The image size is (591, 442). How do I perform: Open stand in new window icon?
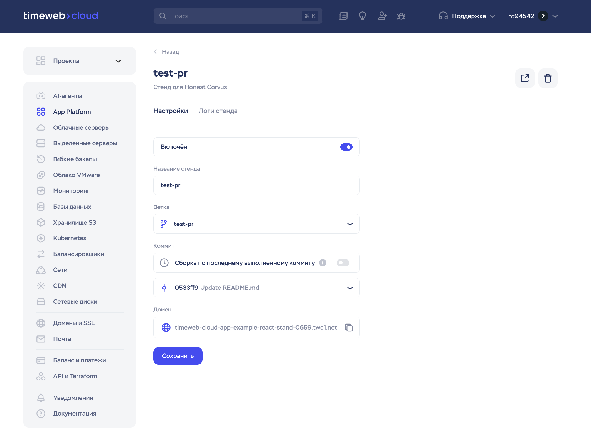(525, 78)
